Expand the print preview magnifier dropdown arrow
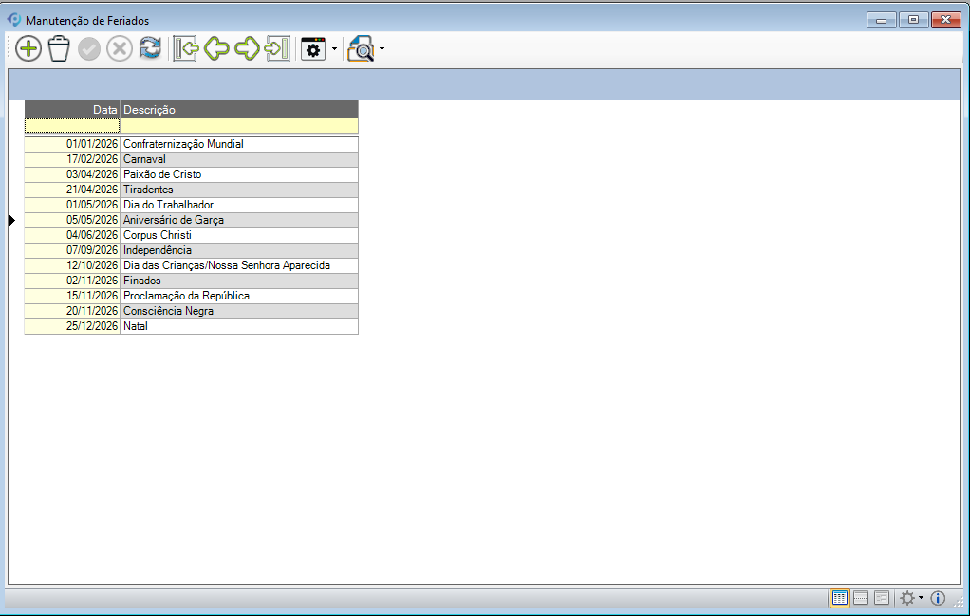The height and width of the screenshot is (616, 970). pos(382,49)
